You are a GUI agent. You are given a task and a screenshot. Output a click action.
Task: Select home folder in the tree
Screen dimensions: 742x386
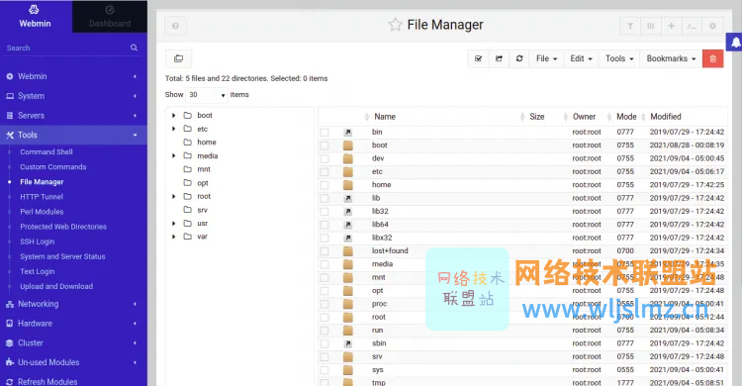click(207, 143)
